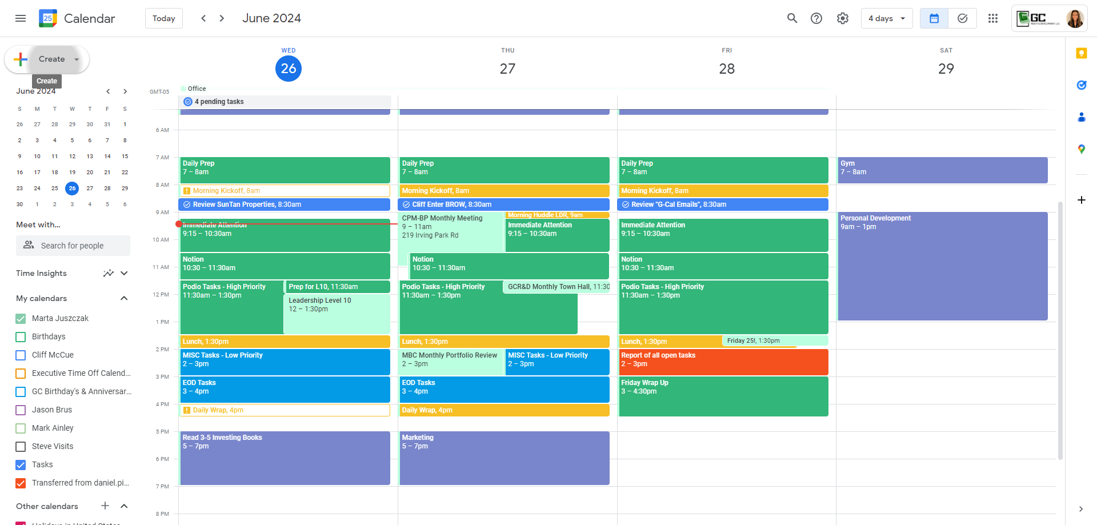Viewport: 1097px width, 525px height.
Task: Open Google Maps side panel icon
Action: coord(1081,149)
